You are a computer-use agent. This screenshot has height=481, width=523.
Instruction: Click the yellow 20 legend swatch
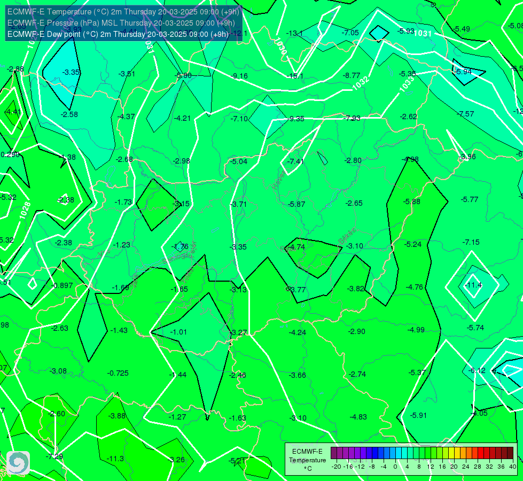[451, 453]
